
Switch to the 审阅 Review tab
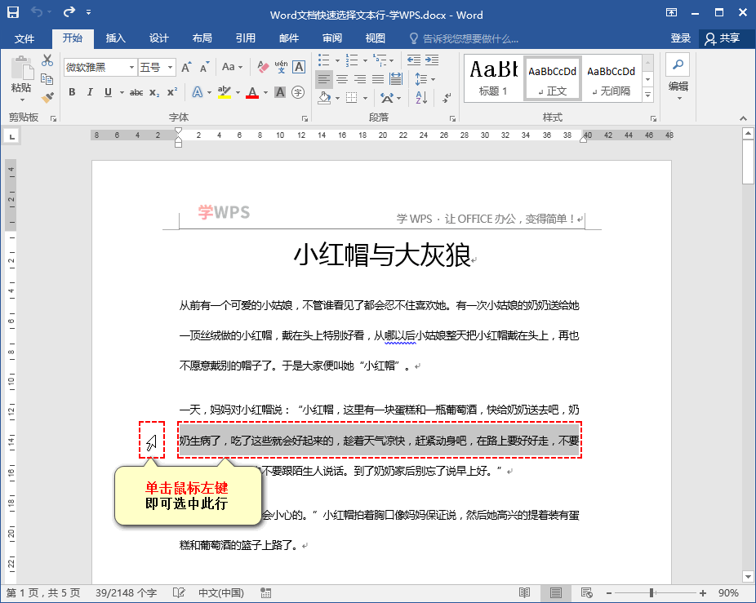pyautogui.click(x=331, y=38)
